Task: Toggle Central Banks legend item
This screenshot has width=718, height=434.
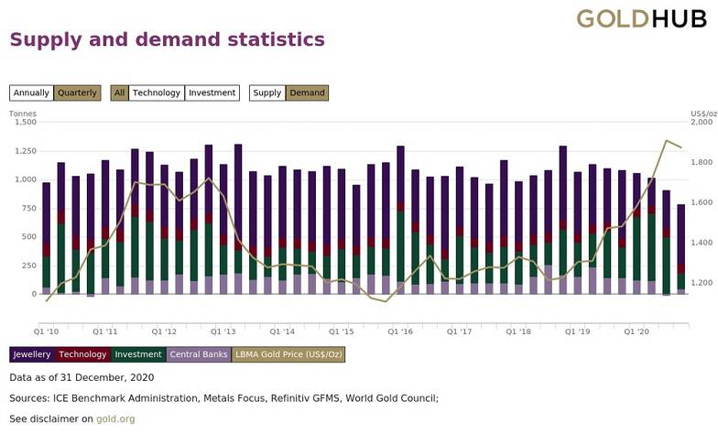Action: click(x=199, y=354)
